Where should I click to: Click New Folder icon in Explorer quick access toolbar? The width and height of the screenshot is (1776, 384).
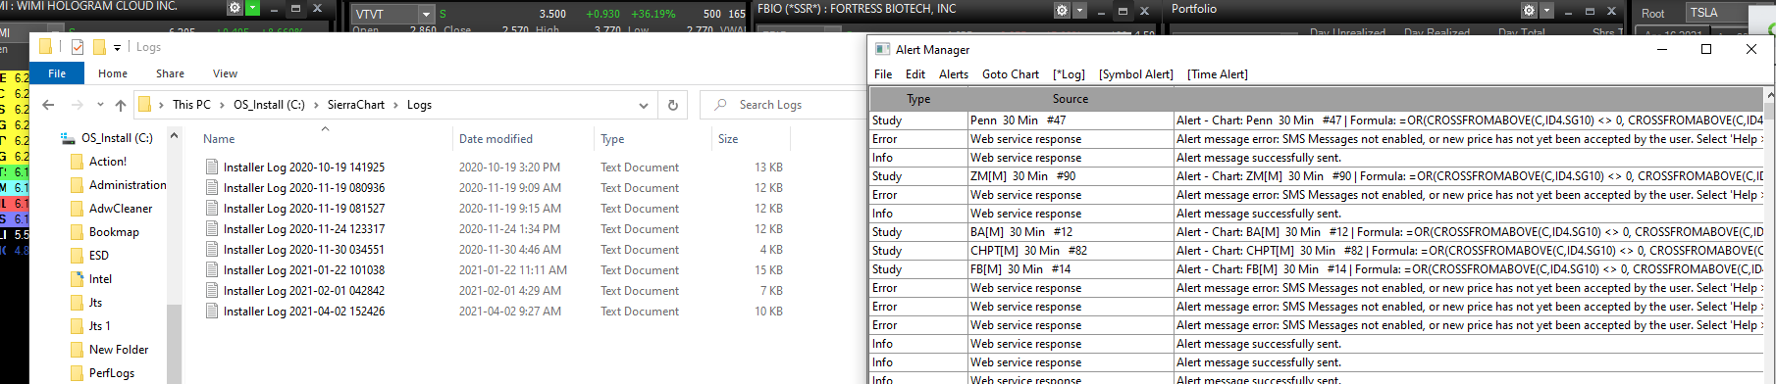point(99,46)
